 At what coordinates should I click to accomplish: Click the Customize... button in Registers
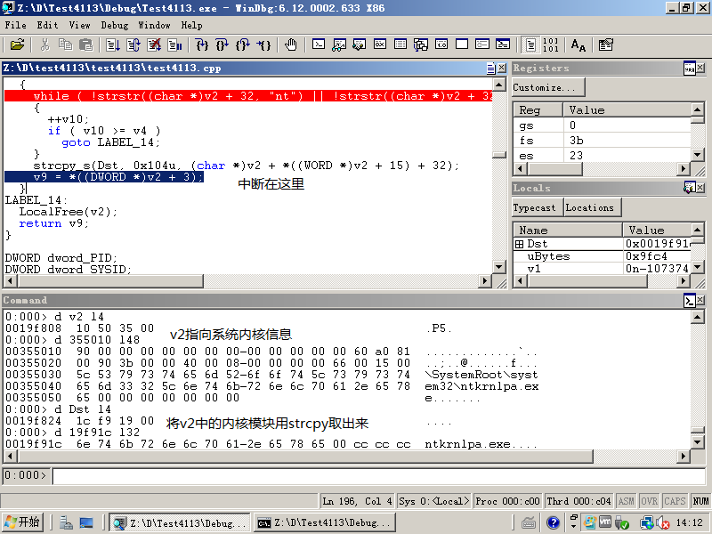(x=548, y=87)
